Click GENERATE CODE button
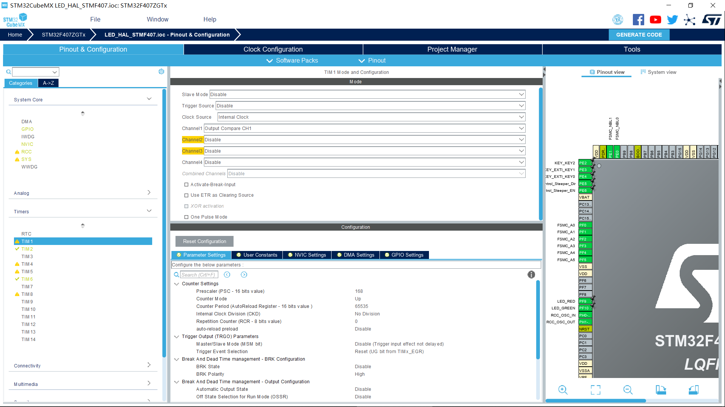 (639, 35)
